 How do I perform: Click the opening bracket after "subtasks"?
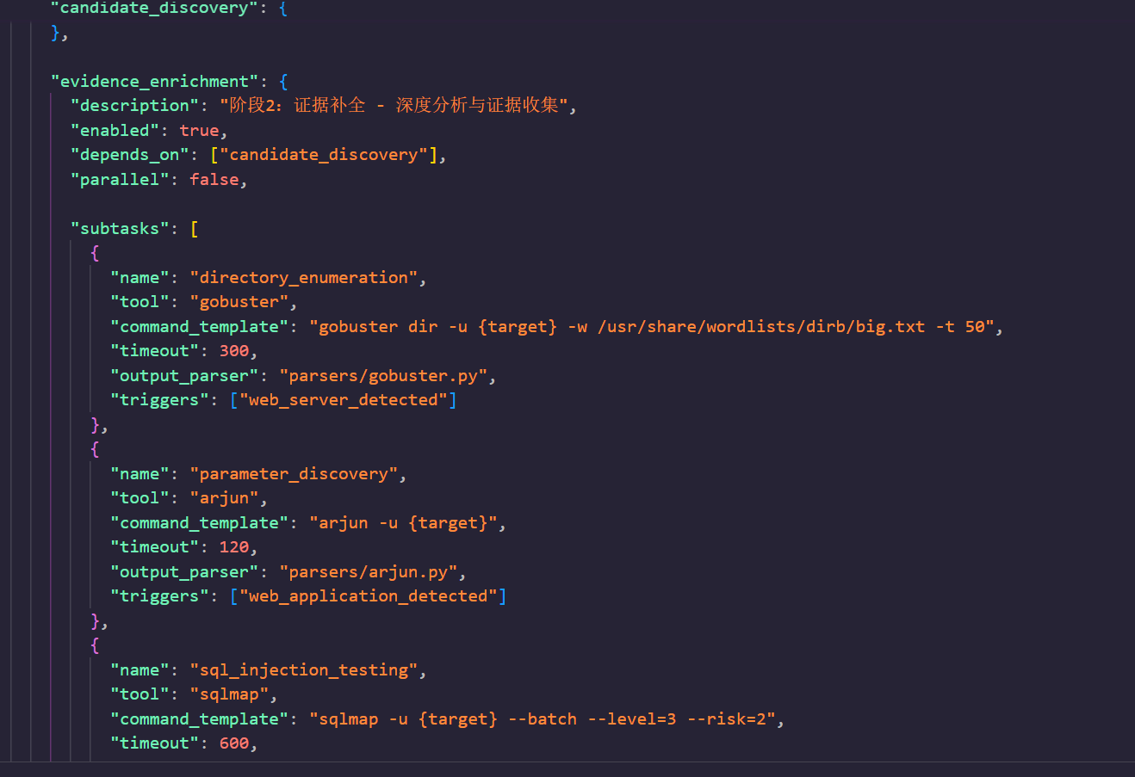point(195,229)
